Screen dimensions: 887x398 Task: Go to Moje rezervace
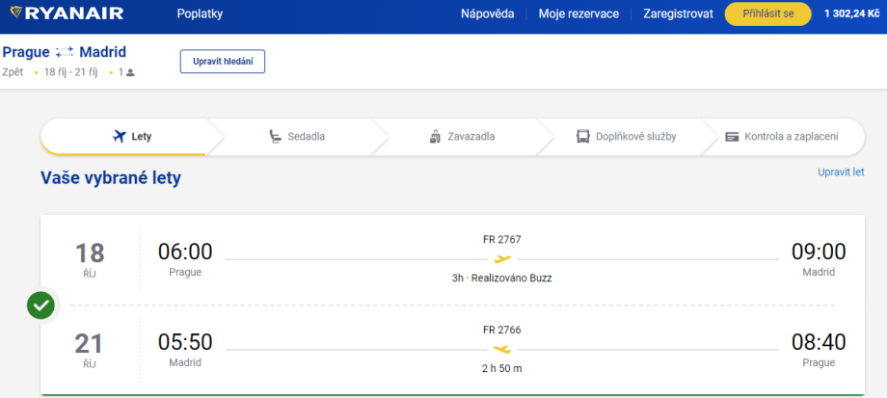coord(578,14)
